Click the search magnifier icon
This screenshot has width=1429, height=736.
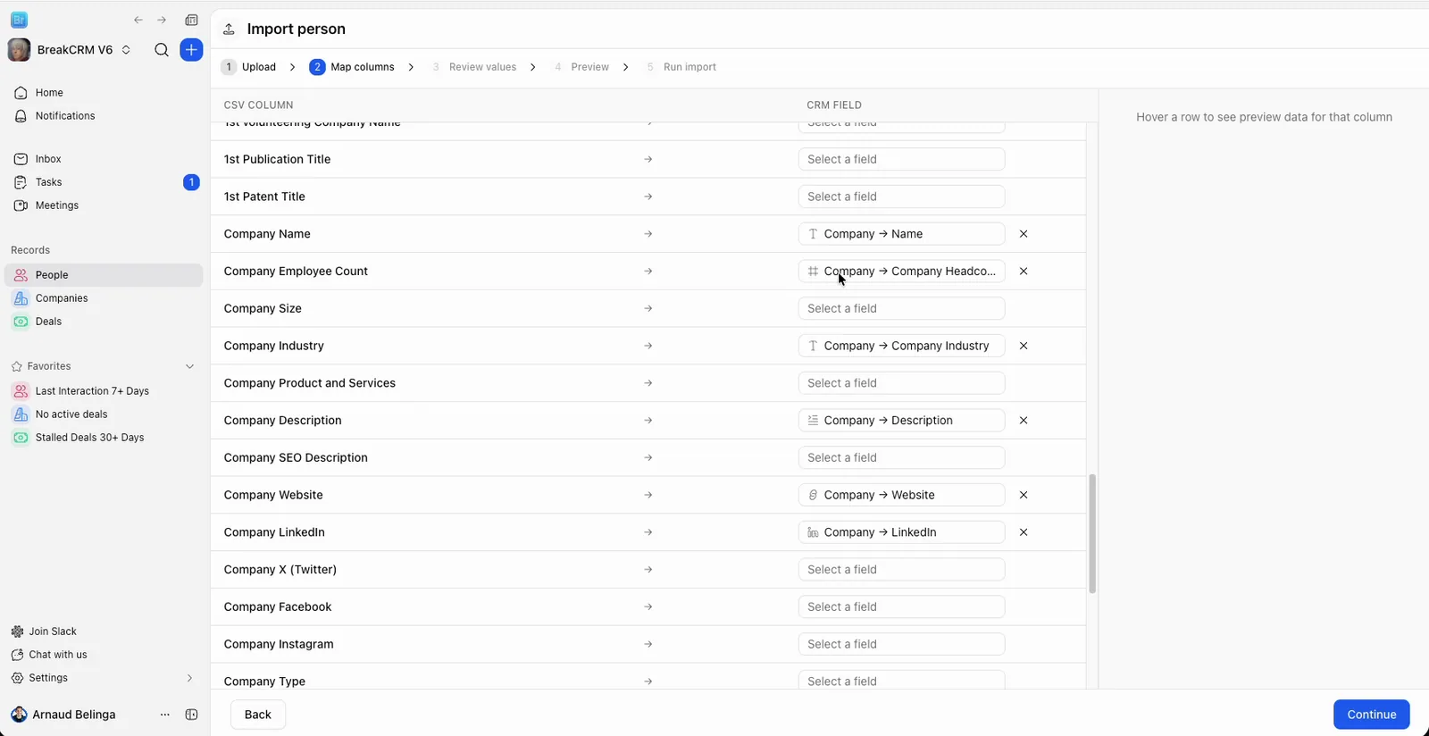162,50
